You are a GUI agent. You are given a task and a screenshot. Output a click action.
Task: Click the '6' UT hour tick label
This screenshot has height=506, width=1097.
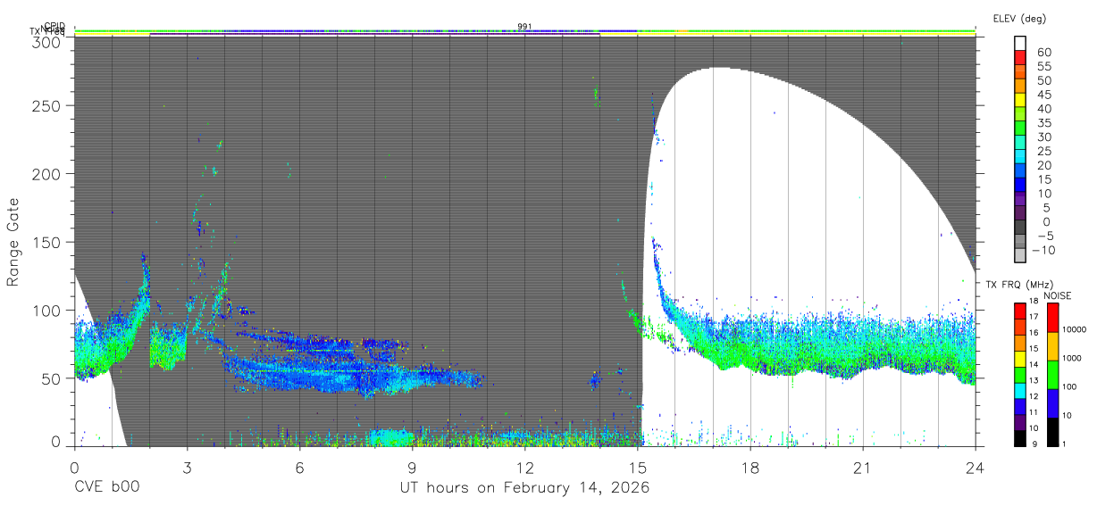(300, 468)
